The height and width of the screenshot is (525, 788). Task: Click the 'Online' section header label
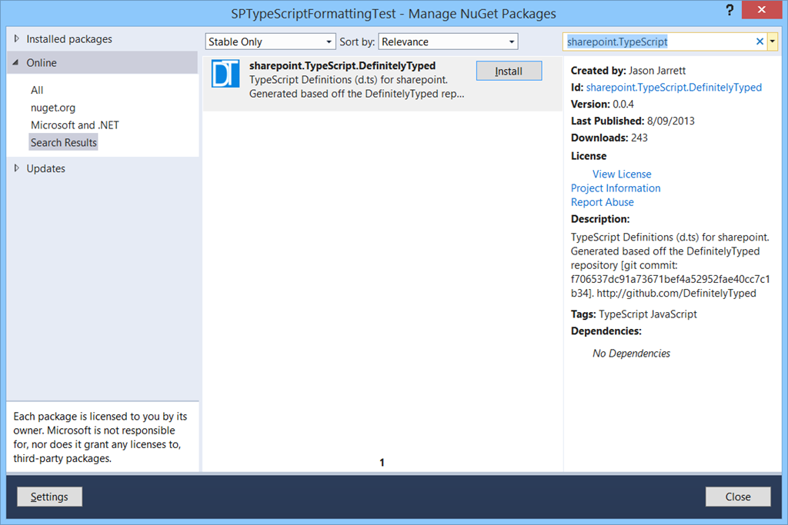point(42,63)
